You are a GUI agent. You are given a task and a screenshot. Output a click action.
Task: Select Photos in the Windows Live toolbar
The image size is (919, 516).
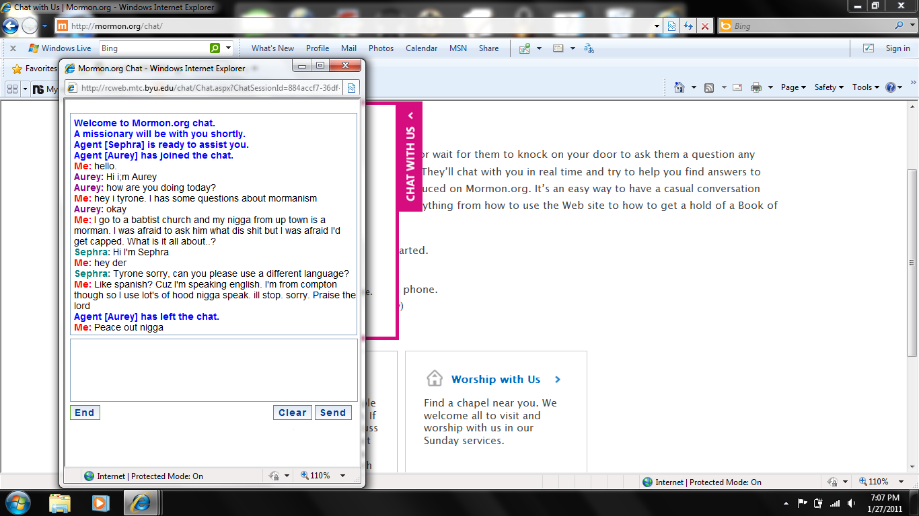click(x=381, y=48)
